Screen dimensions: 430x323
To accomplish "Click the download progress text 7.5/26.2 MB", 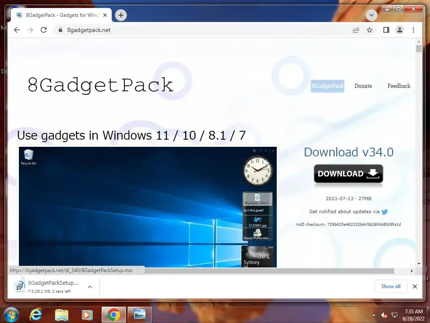I will click(x=50, y=291).
